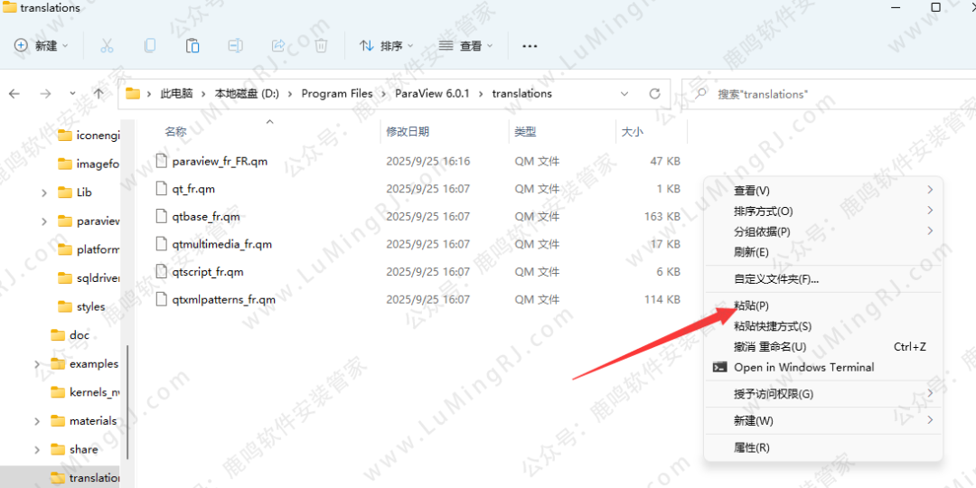Open address bar history dropdown chevron
The image size is (976, 488).
(x=624, y=94)
